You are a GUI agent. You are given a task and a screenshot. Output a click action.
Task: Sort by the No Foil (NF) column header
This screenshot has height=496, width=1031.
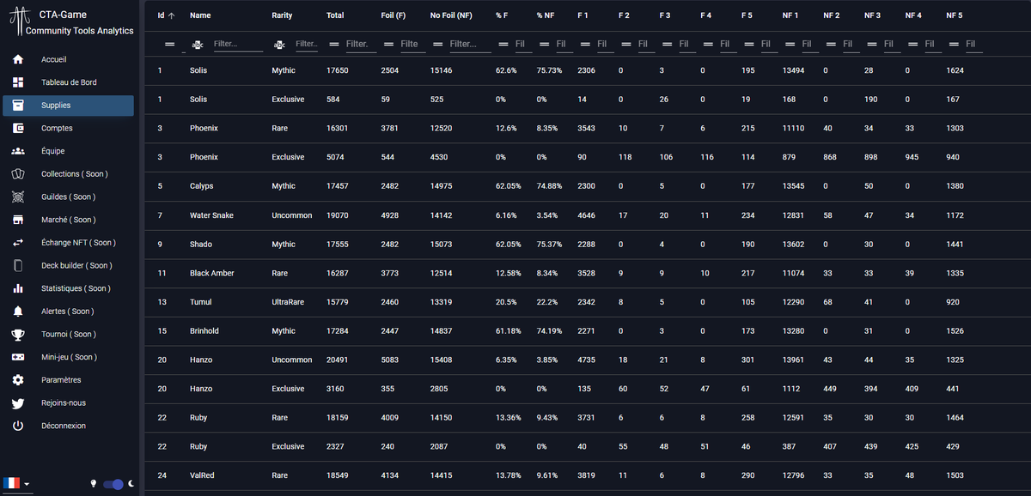click(x=451, y=15)
